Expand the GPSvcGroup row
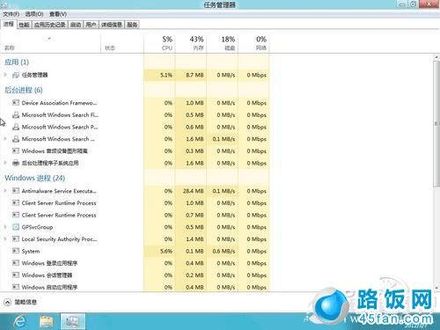The width and height of the screenshot is (440, 330). (5, 227)
